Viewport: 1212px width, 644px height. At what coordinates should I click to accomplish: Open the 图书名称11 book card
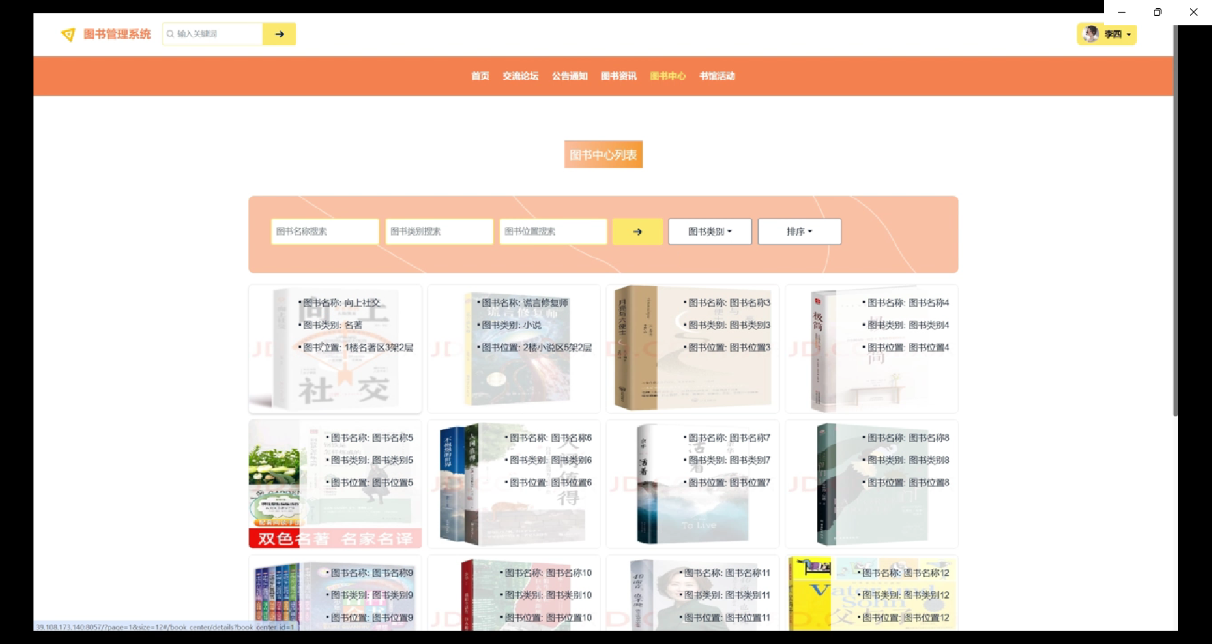click(x=693, y=593)
